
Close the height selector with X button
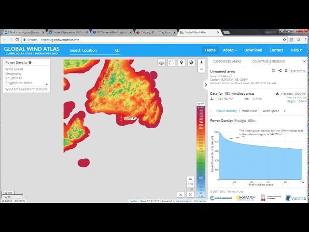pyautogui.click(x=181, y=195)
